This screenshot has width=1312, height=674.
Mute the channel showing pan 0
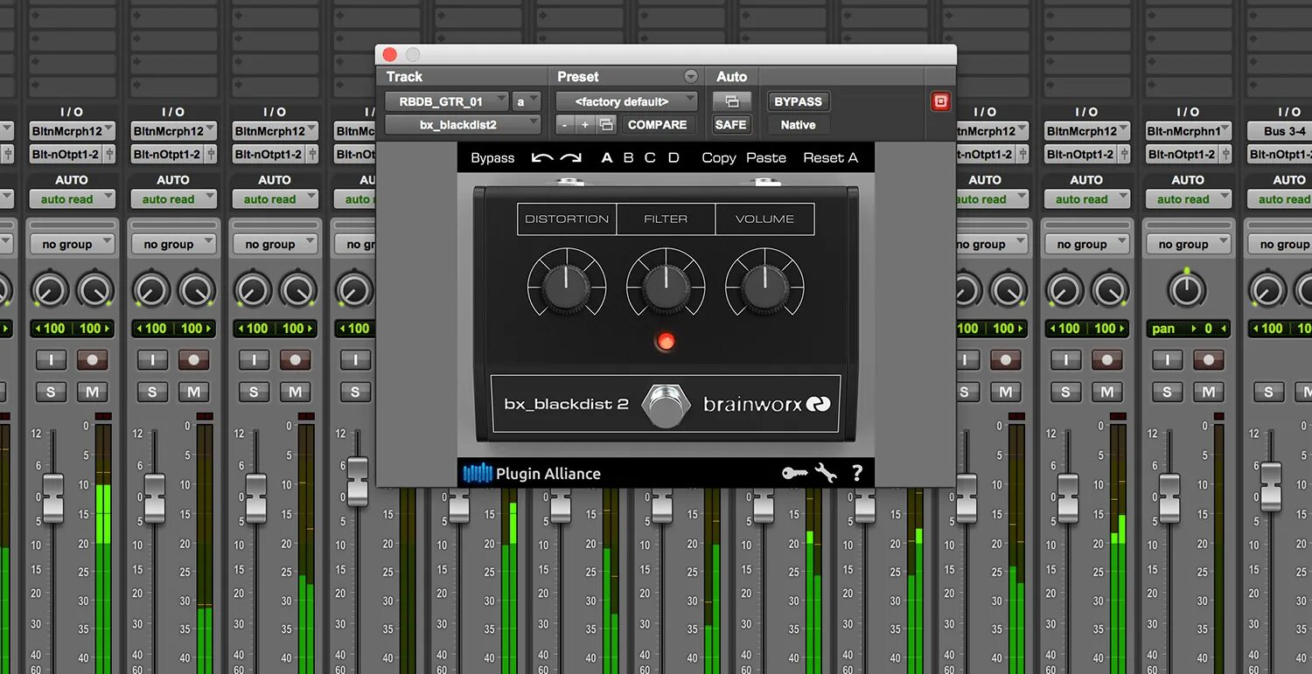point(1208,393)
